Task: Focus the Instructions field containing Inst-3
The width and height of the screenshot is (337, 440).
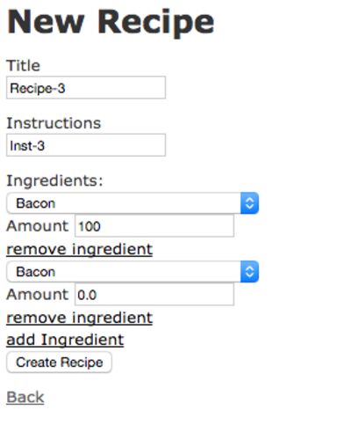Action: [86, 145]
